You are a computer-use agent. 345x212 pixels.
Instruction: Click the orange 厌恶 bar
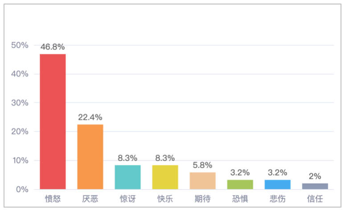pos(90,157)
